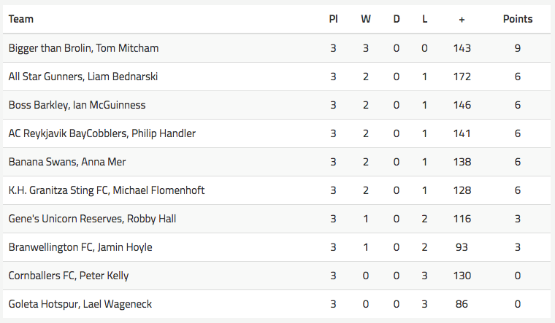Select Cornballers FC, Peter Kelly team
The width and height of the screenshot is (555, 323).
[69, 276]
